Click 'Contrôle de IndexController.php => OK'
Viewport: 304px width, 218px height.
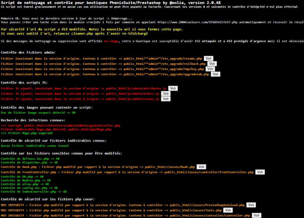(34, 192)
